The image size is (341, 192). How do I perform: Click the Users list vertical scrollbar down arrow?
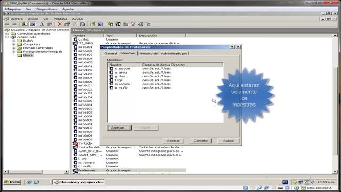coord(335,172)
